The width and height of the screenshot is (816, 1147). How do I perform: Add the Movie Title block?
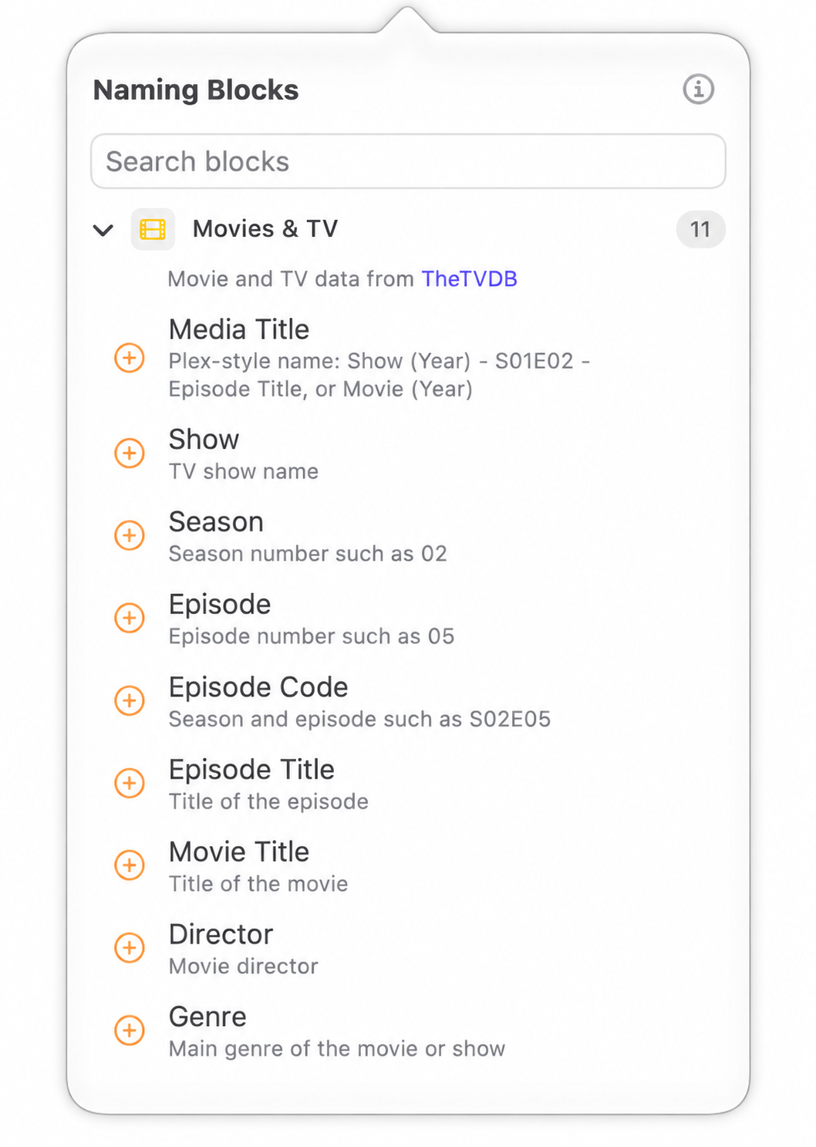click(130, 865)
